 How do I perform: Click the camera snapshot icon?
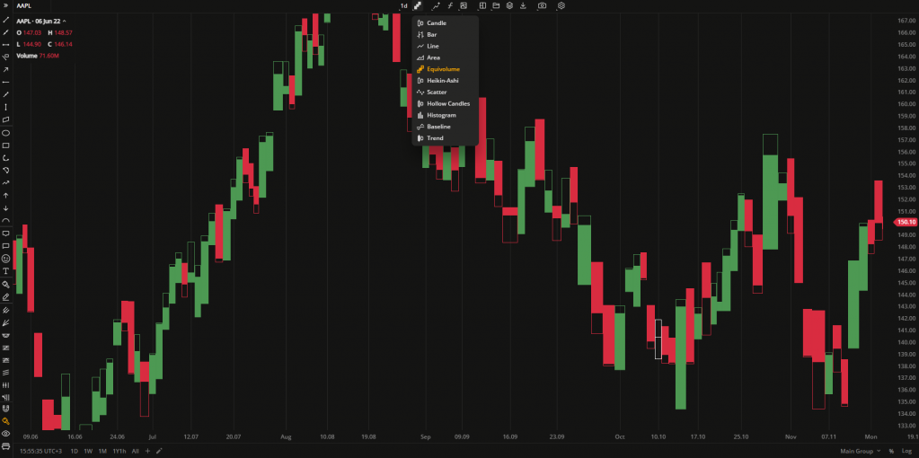(x=542, y=5)
